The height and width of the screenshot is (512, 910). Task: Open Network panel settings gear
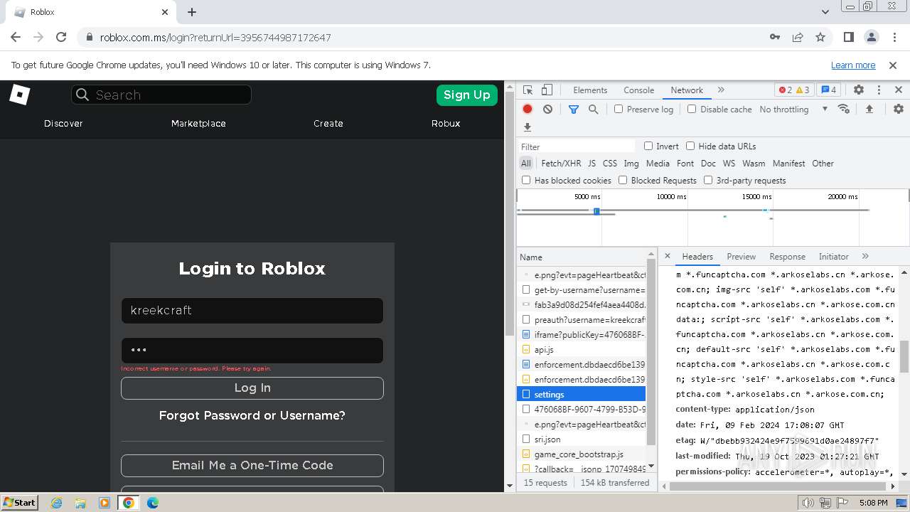899,110
